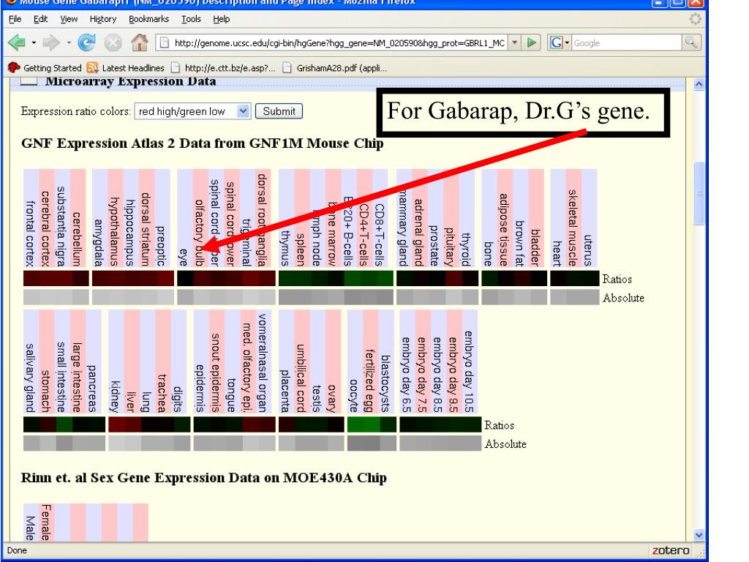
Task: Click the cerebellum tissue label
Action: (x=78, y=239)
